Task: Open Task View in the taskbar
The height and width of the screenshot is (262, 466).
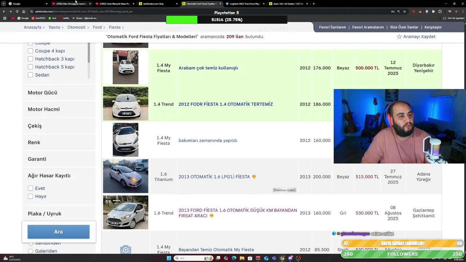Action: tap(218, 258)
